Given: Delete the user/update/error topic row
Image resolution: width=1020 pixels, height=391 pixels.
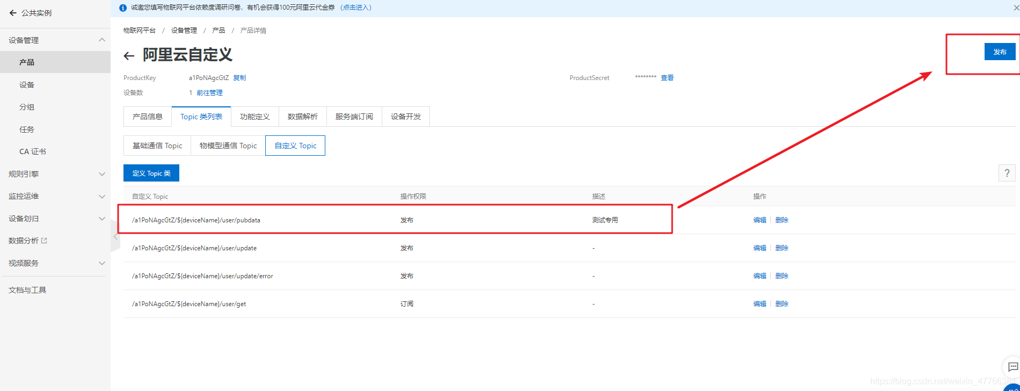Looking at the screenshot, I should [782, 276].
